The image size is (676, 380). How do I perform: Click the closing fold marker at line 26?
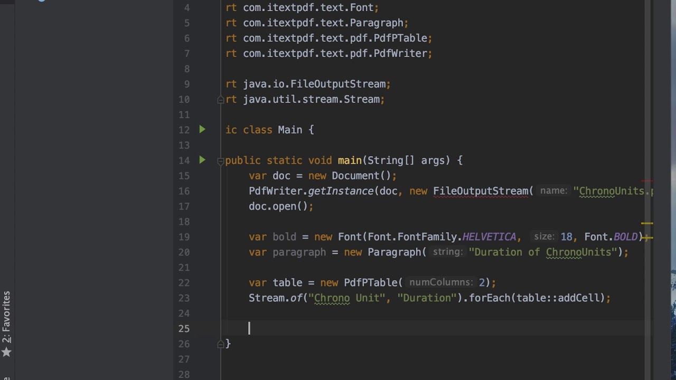point(221,344)
